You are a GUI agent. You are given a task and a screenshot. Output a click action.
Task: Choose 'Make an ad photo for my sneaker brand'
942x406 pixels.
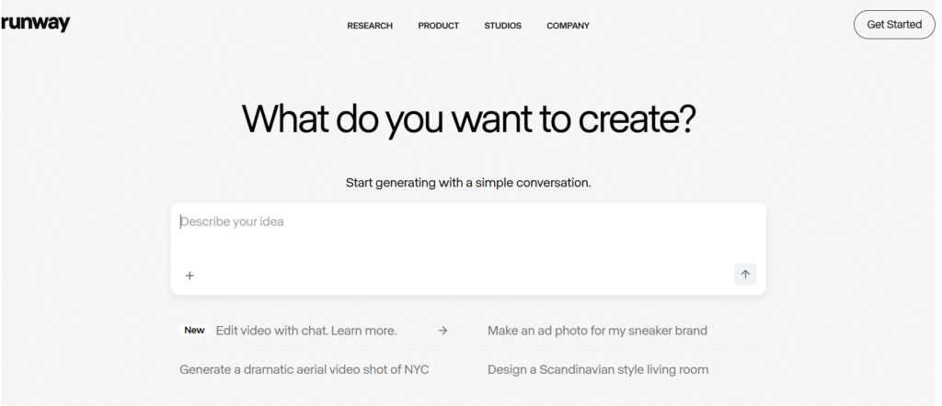597,331
